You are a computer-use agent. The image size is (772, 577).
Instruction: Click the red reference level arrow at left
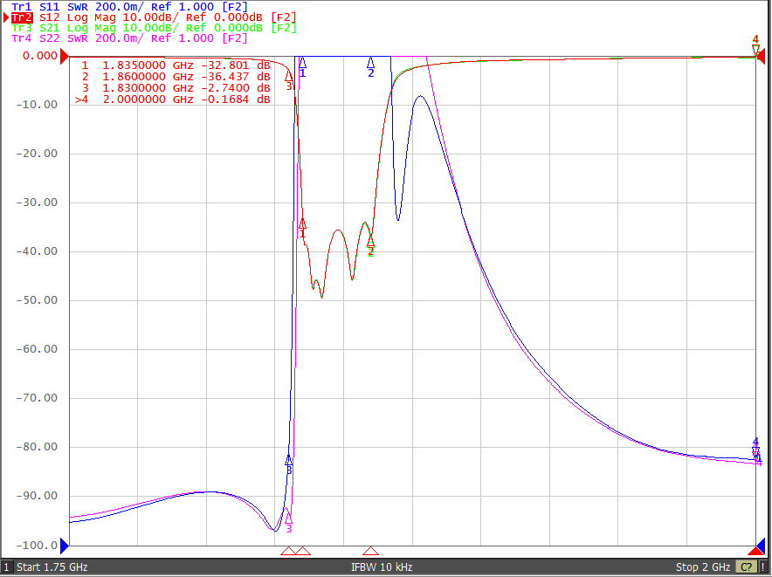[x=65, y=56]
